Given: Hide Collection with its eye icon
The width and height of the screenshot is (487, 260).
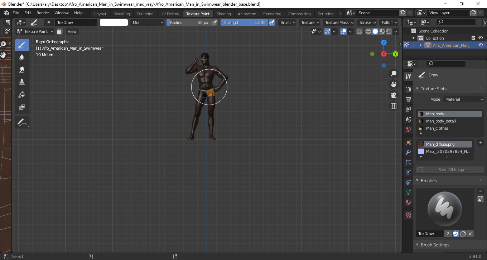Looking at the screenshot, I should coord(481,38).
